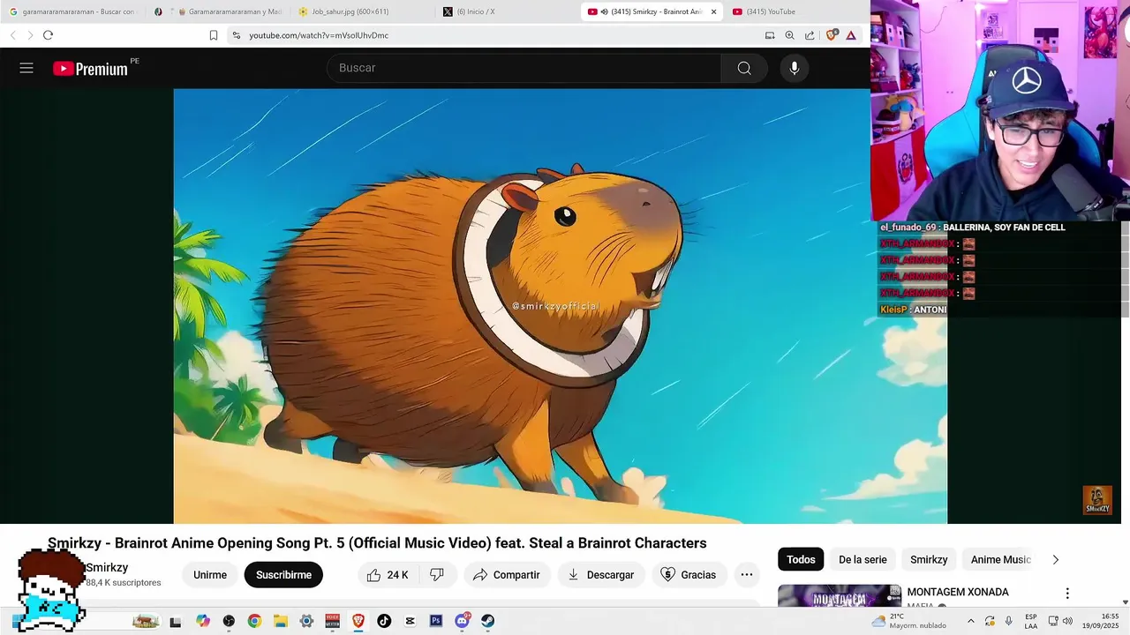This screenshot has width=1130, height=635.
Task: Open the YouTube hamburger guide menu
Action: point(26,68)
